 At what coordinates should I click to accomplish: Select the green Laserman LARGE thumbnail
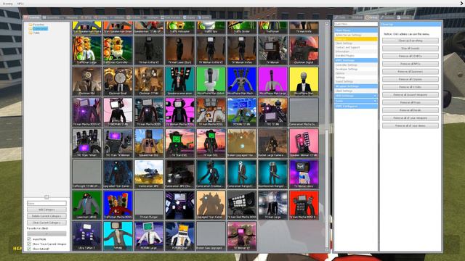coord(87,204)
